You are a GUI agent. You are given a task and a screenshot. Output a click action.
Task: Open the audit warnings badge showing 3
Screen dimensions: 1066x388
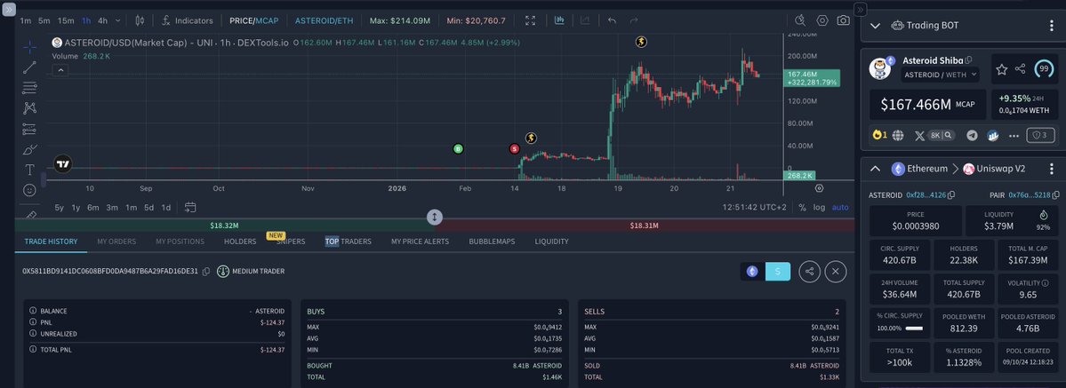pos(1041,135)
